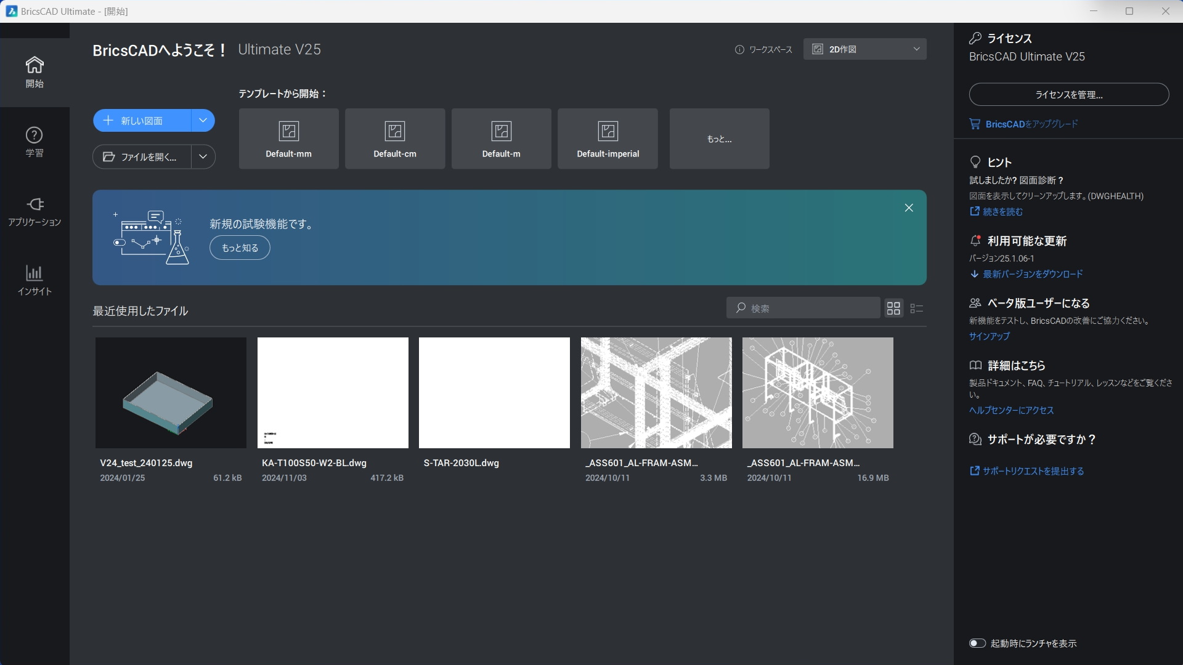Click the external link icon beside 続きを読む
This screenshot has width=1183, height=665.
[x=974, y=211]
